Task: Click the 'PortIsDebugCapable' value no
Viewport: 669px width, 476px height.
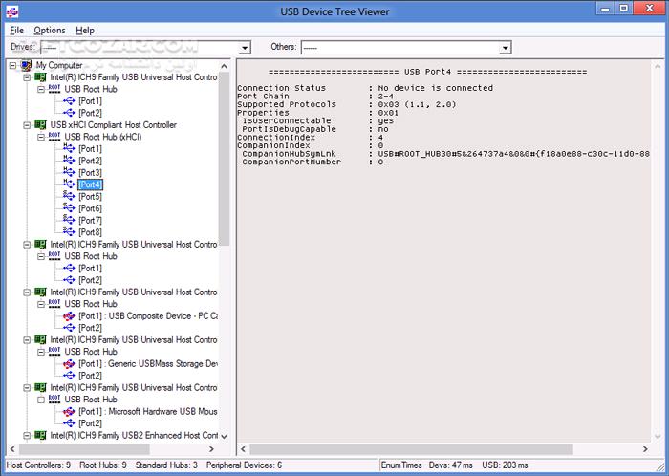Action: (383, 129)
